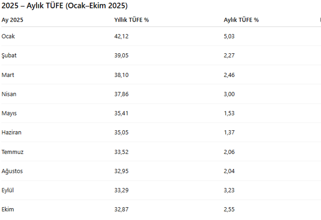Select the Temmuz row label
The image size is (321, 220).
[x=12, y=152]
